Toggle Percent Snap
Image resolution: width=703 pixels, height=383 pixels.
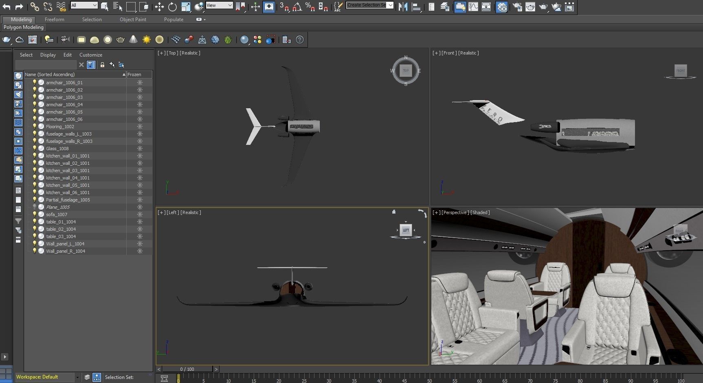[x=310, y=7]
